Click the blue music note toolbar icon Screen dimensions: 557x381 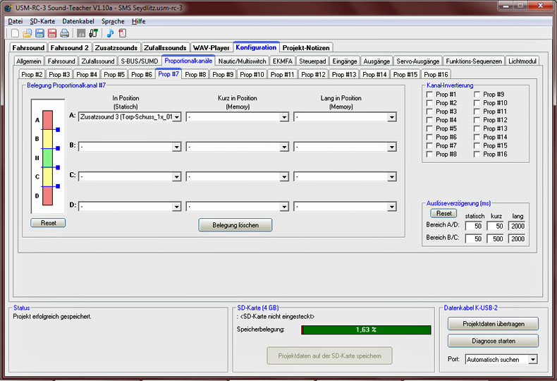110,33
